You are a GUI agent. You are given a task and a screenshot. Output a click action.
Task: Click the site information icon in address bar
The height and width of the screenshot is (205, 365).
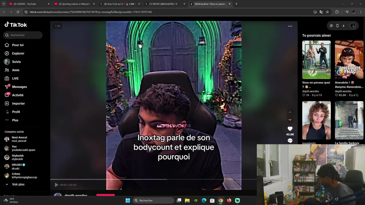pos(26,12)
